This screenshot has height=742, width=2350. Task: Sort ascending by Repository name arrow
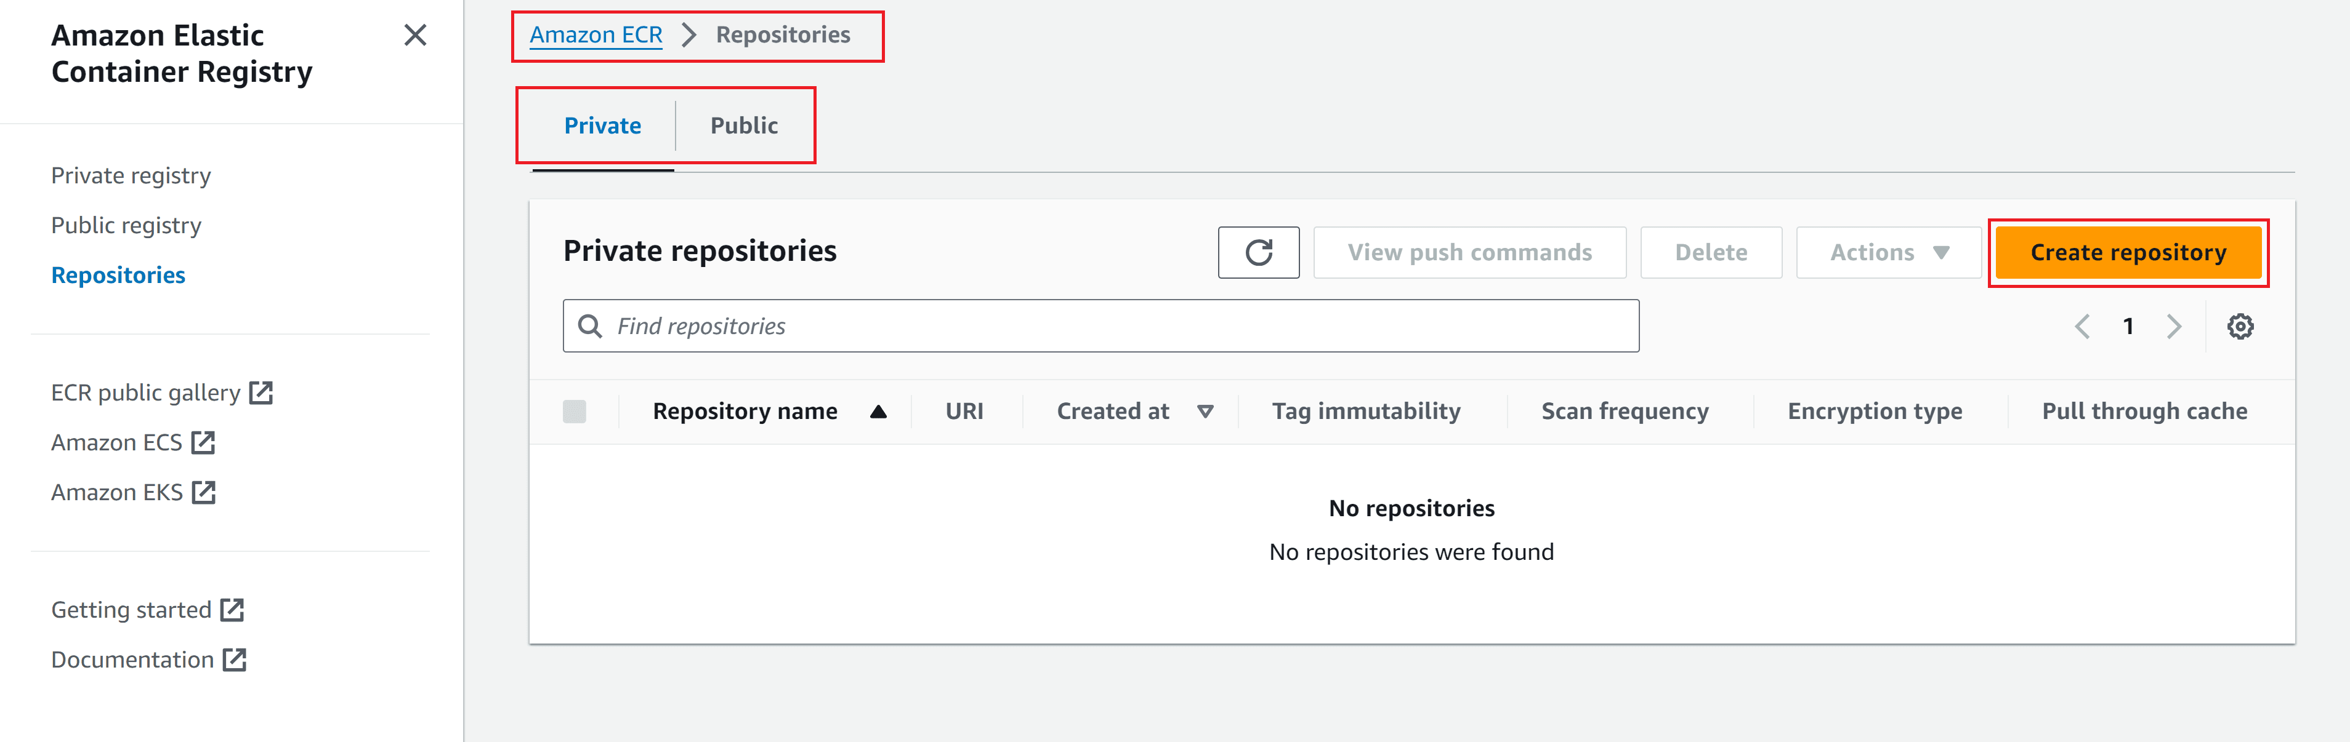[x=878, y=412]
